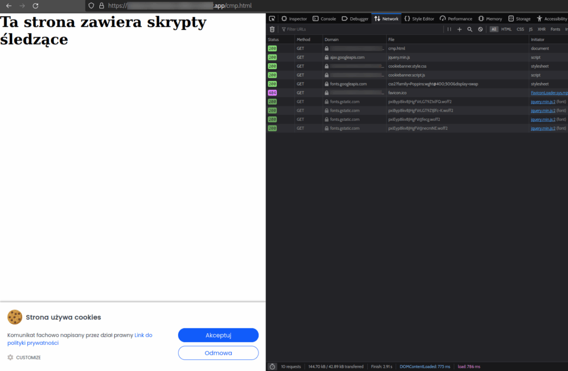The image size is (568, 371).
Task: Click the Akceptuj button
Action: click(219, 335)
